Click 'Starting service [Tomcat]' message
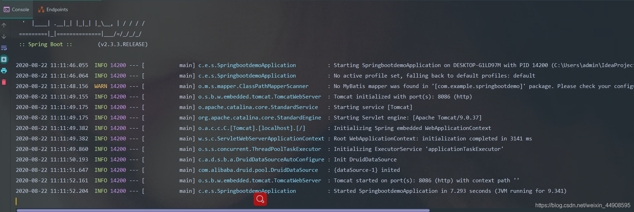This screenshot has width=634, height=212. pyautogui.click(x=373, y=107)
